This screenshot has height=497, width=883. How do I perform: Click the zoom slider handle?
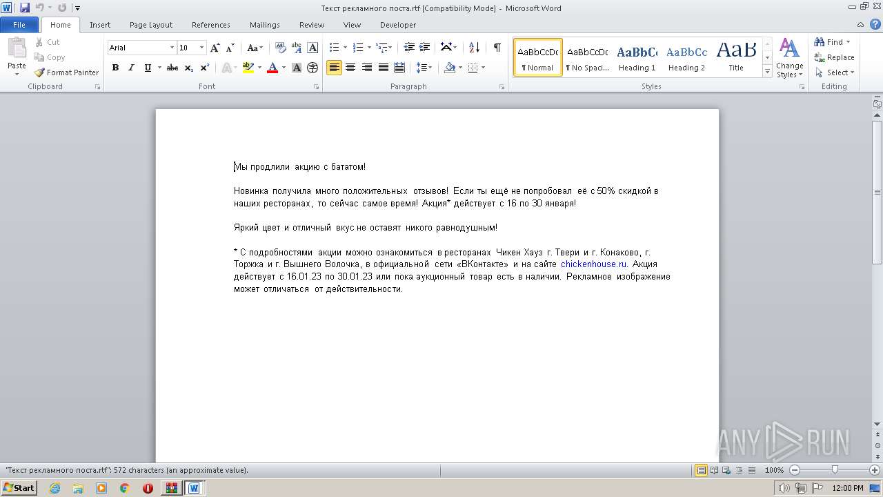(x=835, y=470)
